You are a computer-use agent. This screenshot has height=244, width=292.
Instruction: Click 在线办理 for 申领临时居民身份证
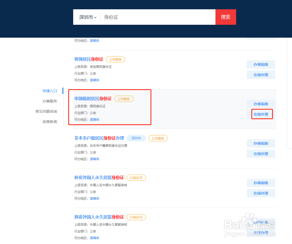tap(261, 114)
